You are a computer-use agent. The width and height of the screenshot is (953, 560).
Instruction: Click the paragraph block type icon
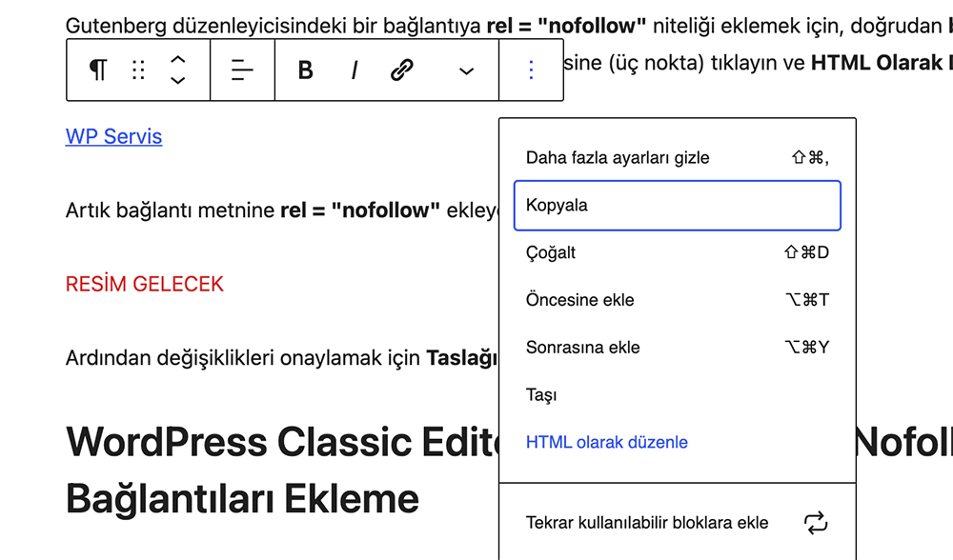click(98, 70)
